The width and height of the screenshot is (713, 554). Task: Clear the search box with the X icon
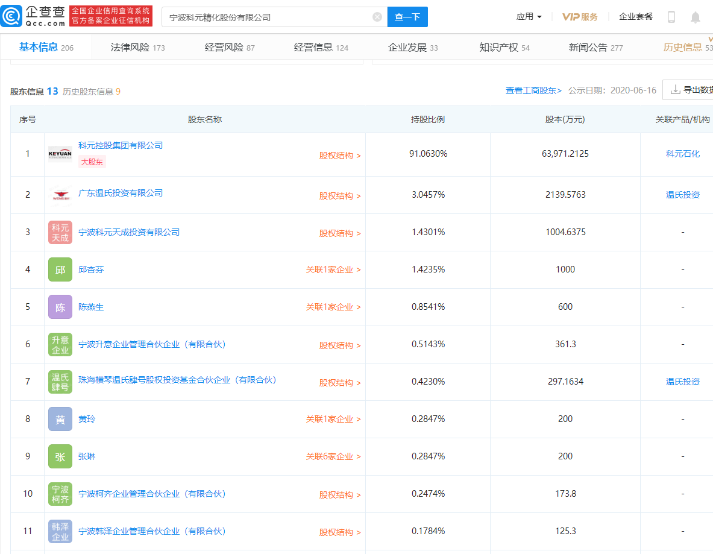coord(377,17)
